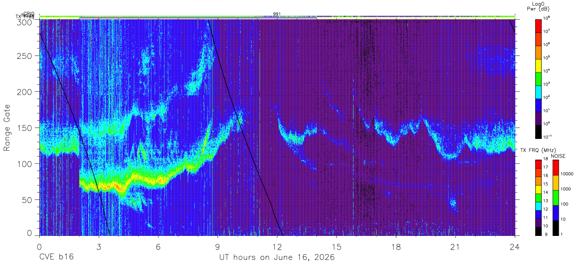Click the yellow 10^4–10^5 power colorbar segment

pos(538,65)
